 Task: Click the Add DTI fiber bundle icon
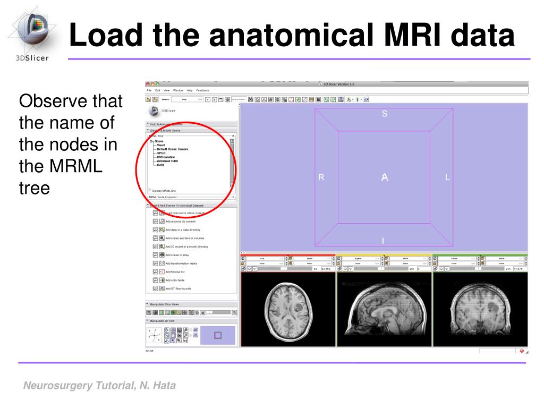point(161,288)
